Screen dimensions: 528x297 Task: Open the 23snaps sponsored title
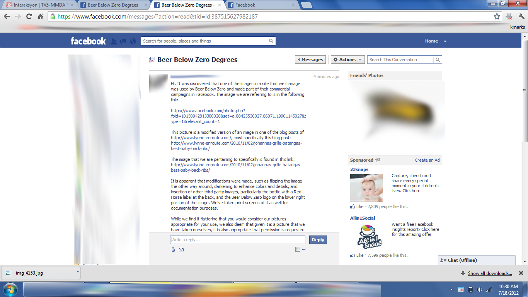pyautogui.click(x=359, y=169)
